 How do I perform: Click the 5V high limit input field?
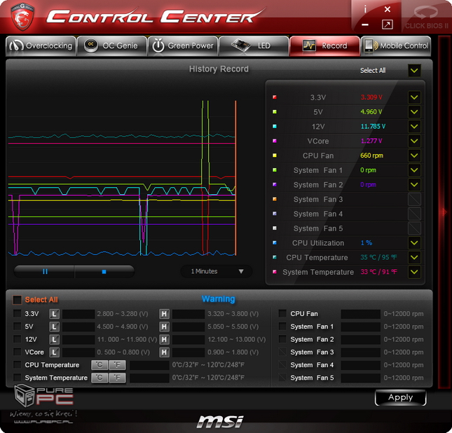coord(189,327)
